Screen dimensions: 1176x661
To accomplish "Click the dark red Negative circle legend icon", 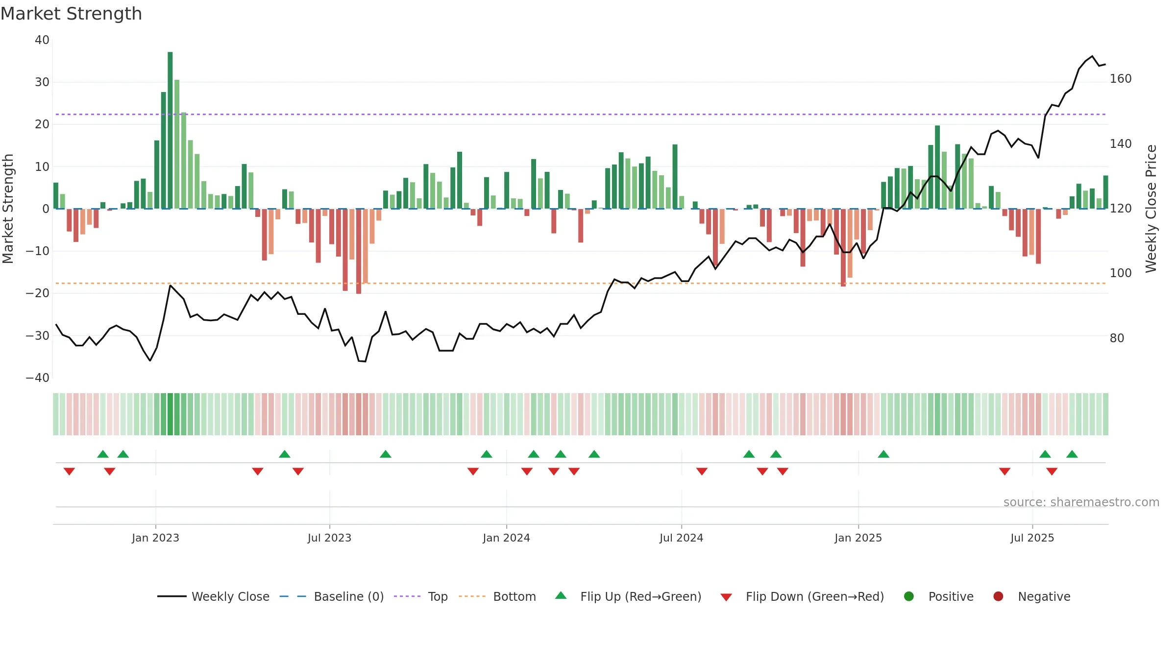I will (998, 596).
